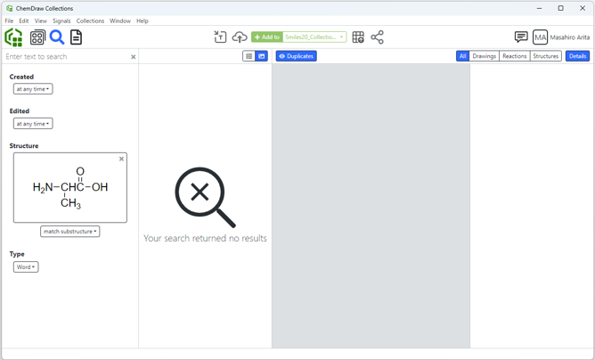Open the Type 'Word' dropdown
The height and width of the screenshot is (360, 595).
tap(26, 267)
